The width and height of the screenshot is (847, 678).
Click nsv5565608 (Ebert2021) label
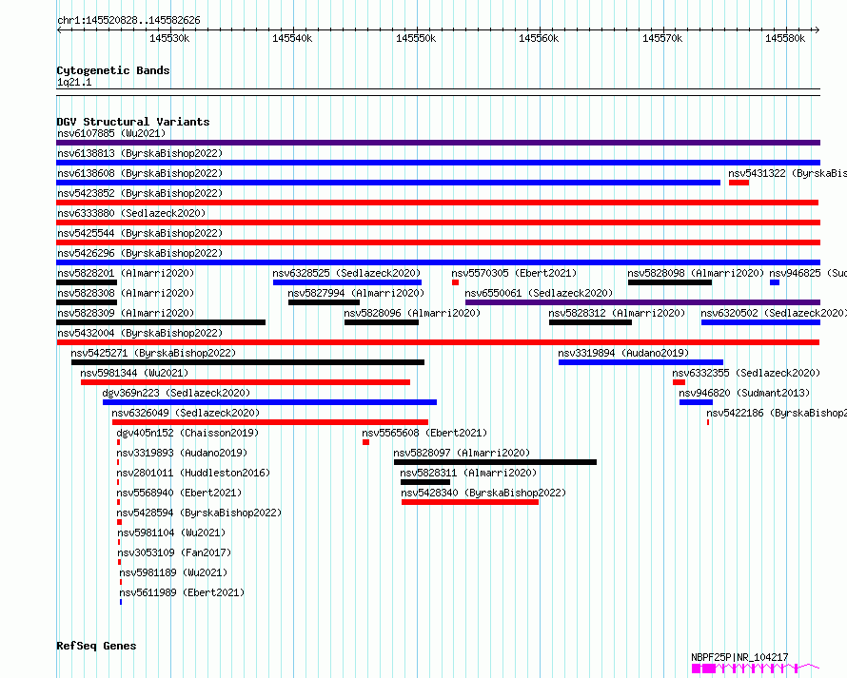click(424, 433)
